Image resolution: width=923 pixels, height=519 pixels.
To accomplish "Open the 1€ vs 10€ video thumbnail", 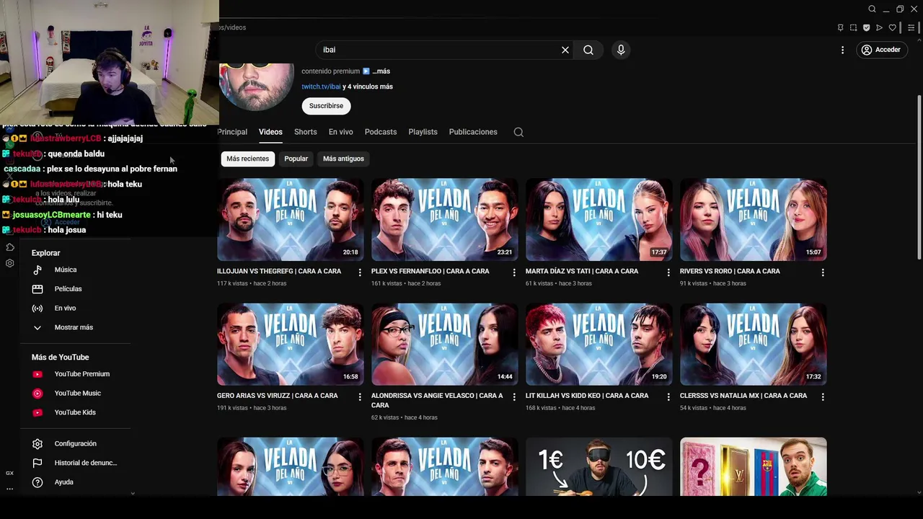I will pos(599,466).
